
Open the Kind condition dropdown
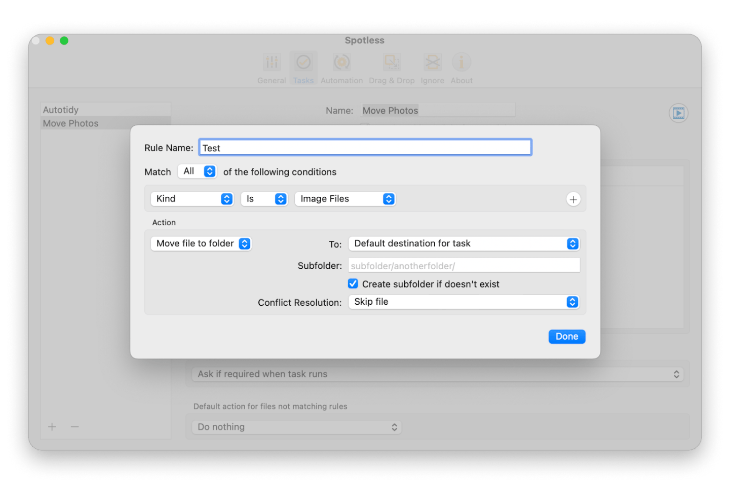(x=192, y=199)
